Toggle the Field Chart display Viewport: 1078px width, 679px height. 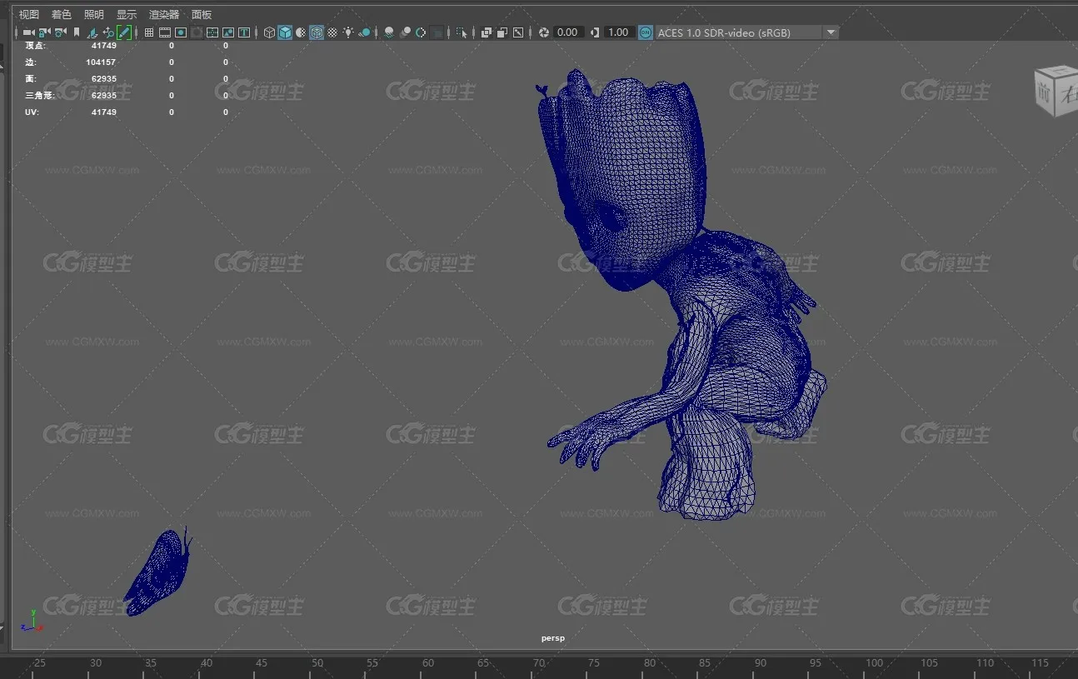point(212,32)
